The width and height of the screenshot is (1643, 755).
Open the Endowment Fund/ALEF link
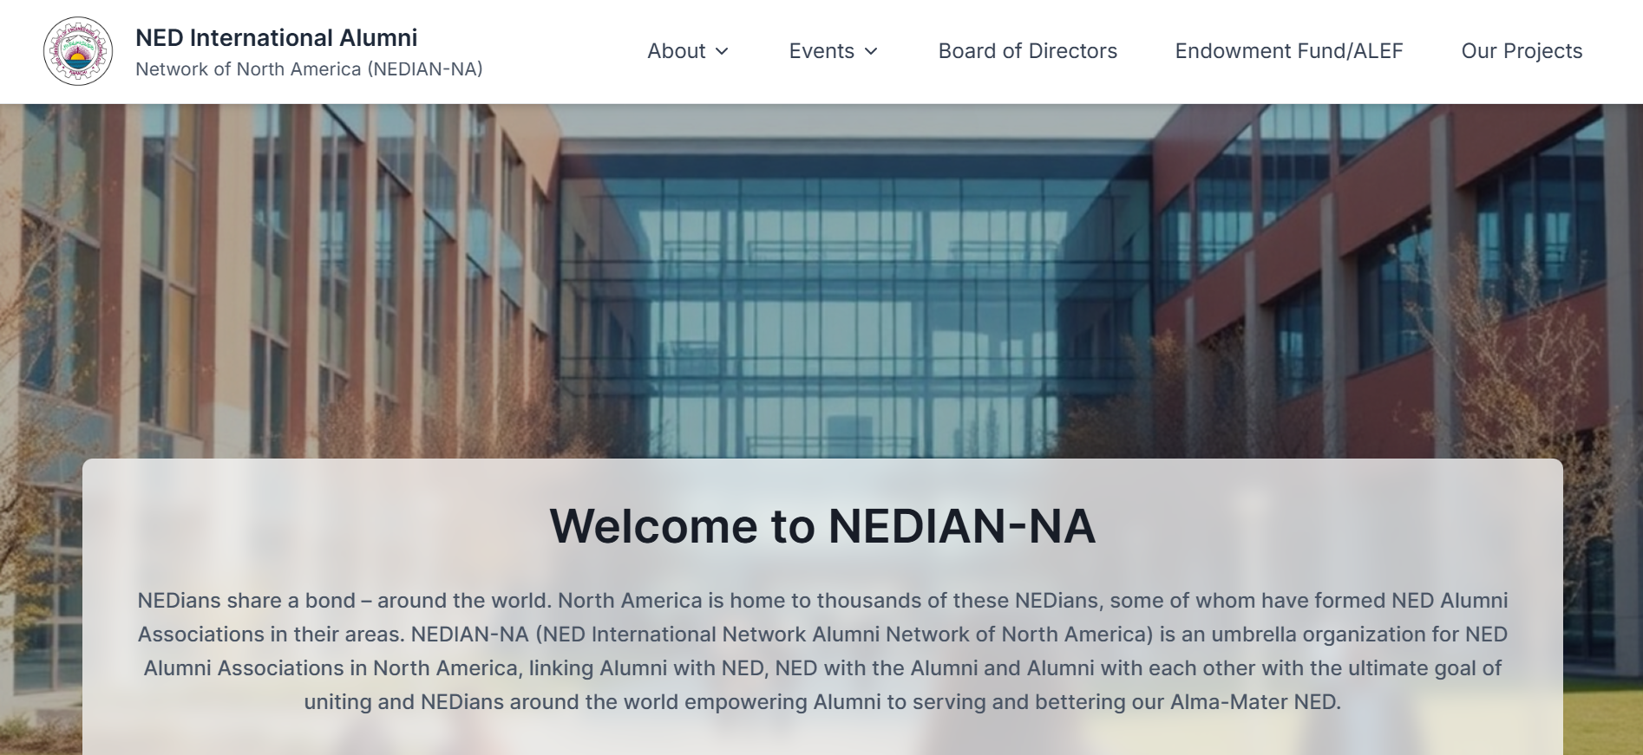pyautogui.click(x=1288, y=51)
